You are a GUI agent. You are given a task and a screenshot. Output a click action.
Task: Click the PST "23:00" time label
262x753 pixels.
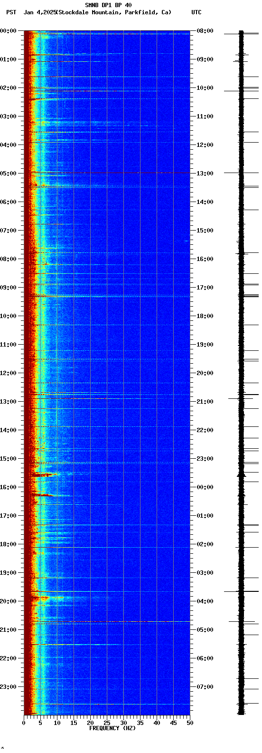click(x=8, y=687)
